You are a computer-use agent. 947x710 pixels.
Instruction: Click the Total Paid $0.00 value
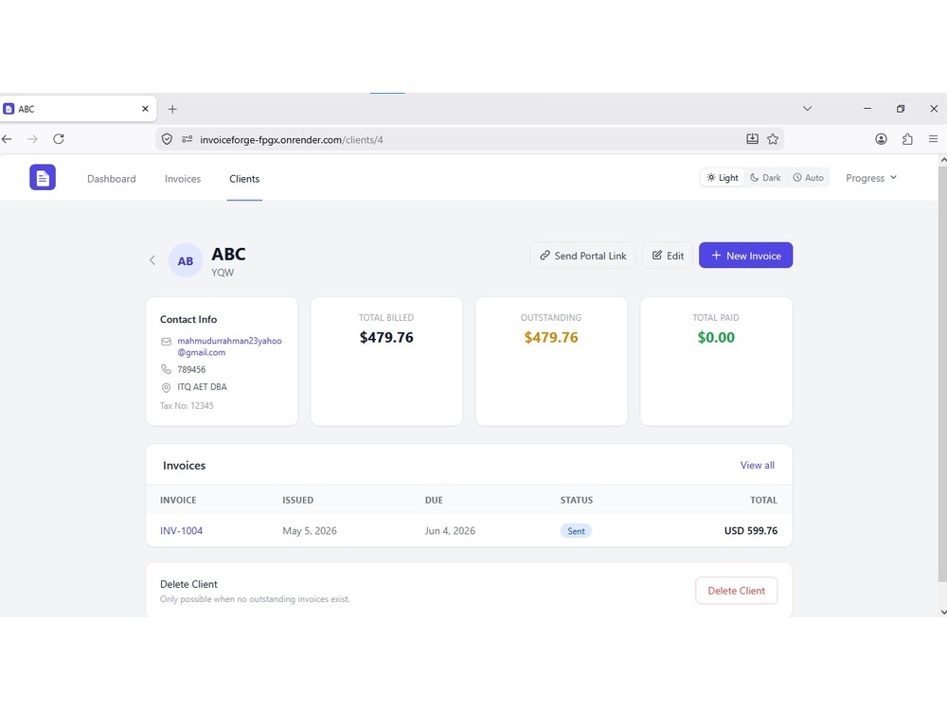(716, 338)
